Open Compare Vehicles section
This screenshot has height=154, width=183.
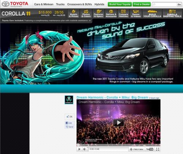click(x=123, y=14)
